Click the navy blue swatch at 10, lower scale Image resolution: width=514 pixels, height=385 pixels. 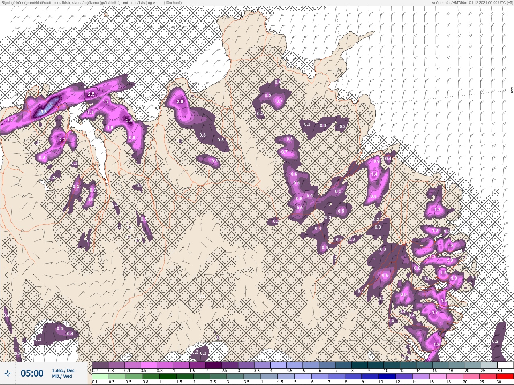pyautogui.click(x=387, y=377)
